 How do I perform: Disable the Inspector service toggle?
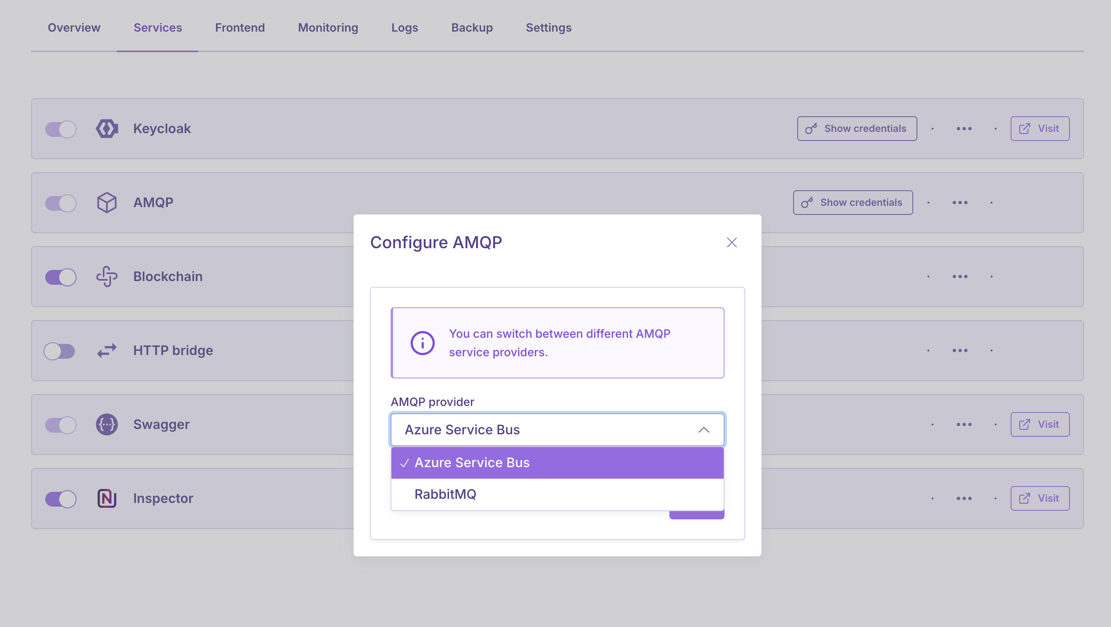pos(61,498)
